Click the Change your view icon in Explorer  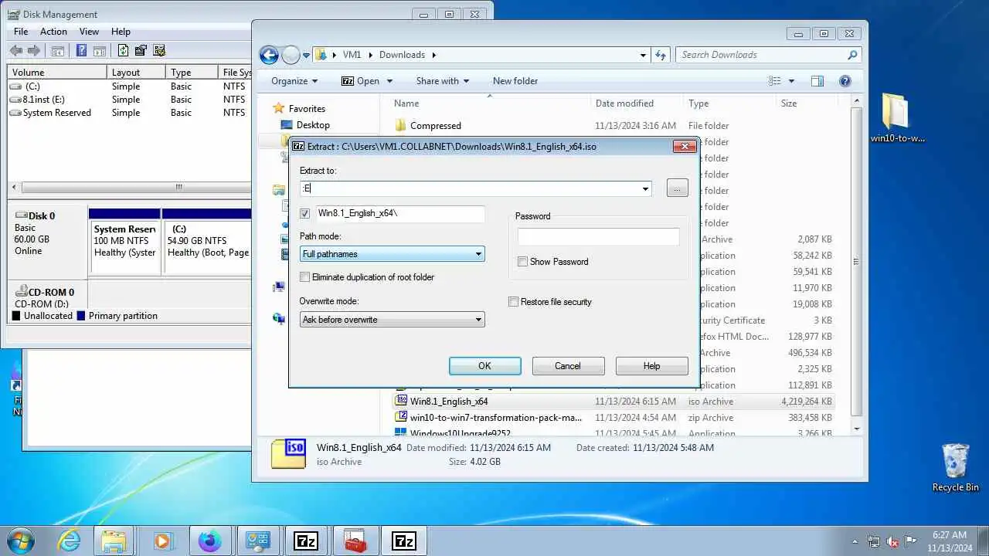coord(775,81)
